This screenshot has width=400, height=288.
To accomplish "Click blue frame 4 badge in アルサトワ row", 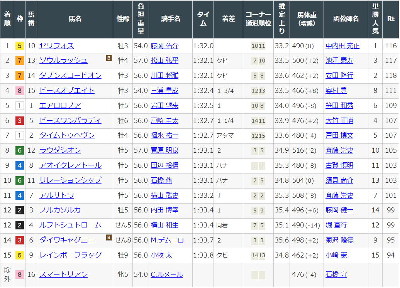I will click(x=20, y=195).
